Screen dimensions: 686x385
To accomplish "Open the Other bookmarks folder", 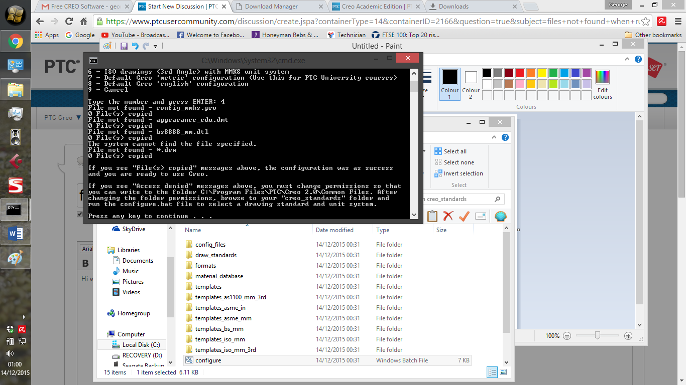I will 653,35.
